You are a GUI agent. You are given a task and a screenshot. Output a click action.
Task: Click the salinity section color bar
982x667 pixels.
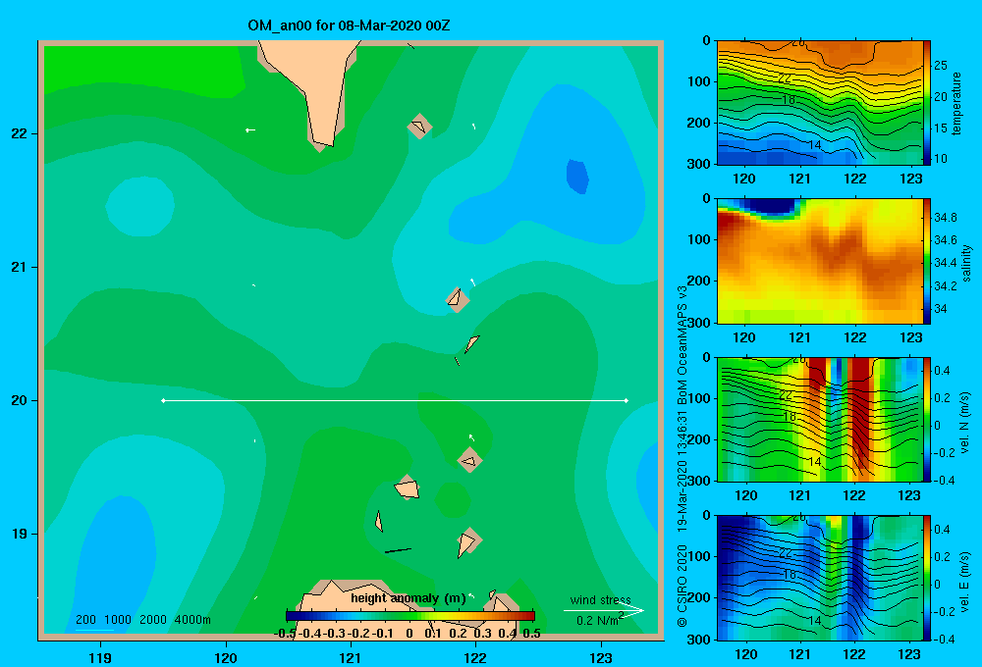tap(927, 261)
